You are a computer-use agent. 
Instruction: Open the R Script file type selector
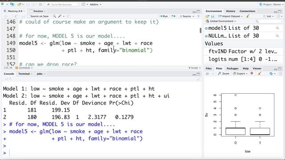(195, 68)
